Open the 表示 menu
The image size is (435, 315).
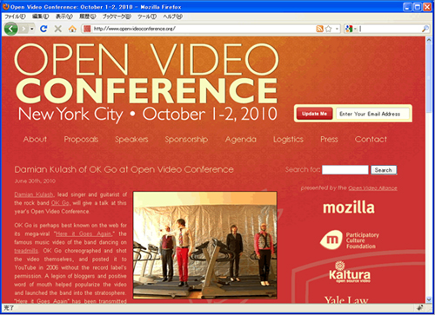coord(64,16)
